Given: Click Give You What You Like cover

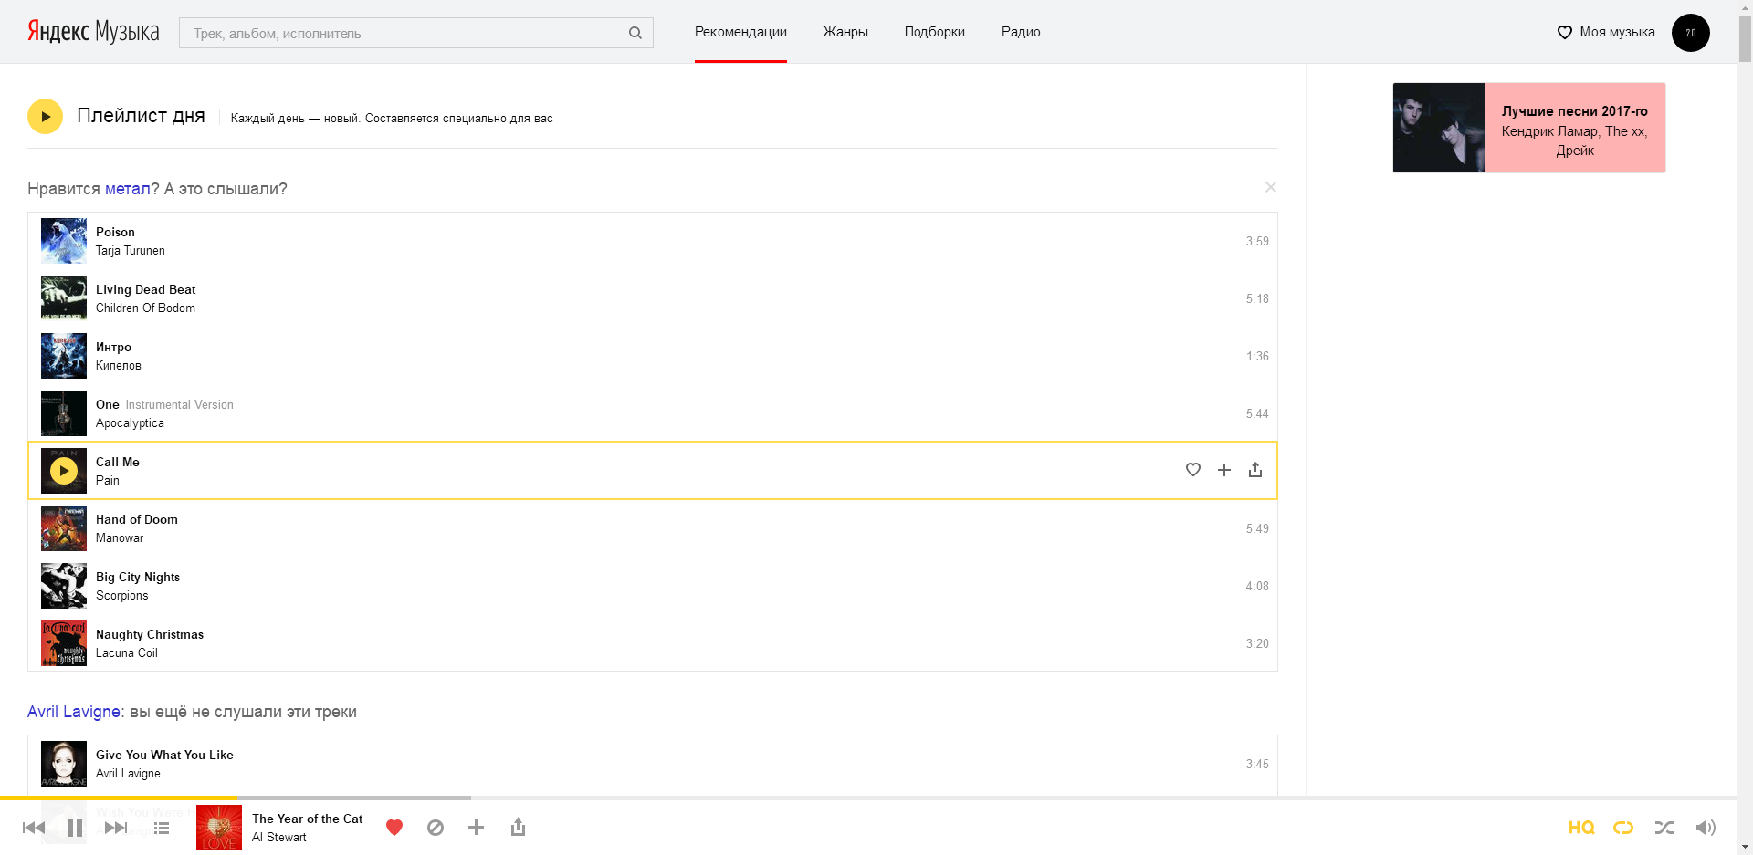Looking at the screenshot, I should coord(64,764).
